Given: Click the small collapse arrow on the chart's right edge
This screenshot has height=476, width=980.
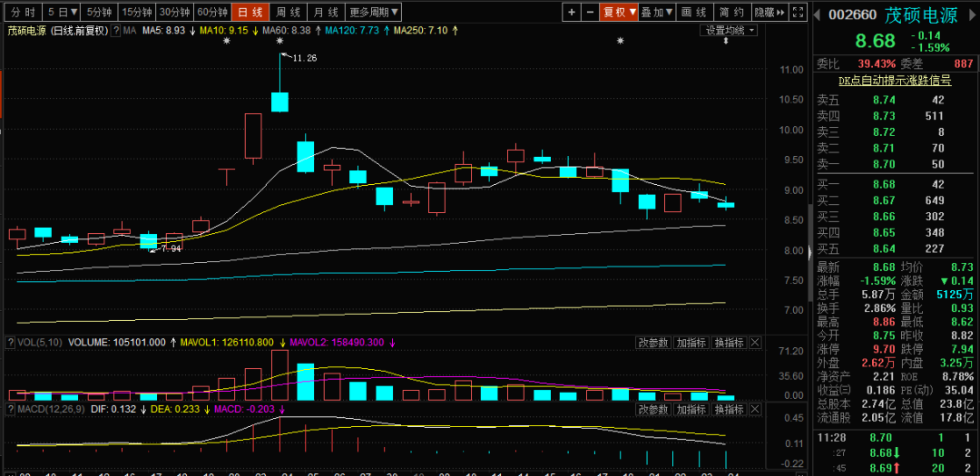Looking at the screenshot, I should pos(810,253).
